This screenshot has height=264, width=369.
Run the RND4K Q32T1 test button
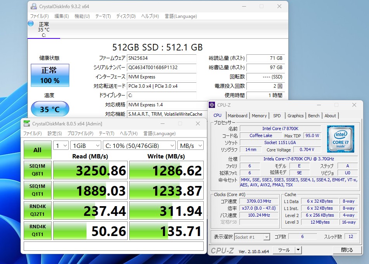click(x=37, y=210)
